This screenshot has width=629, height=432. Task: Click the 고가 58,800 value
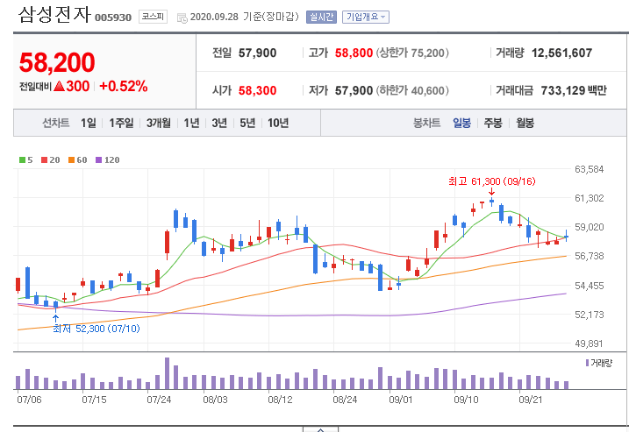(354, 53)
